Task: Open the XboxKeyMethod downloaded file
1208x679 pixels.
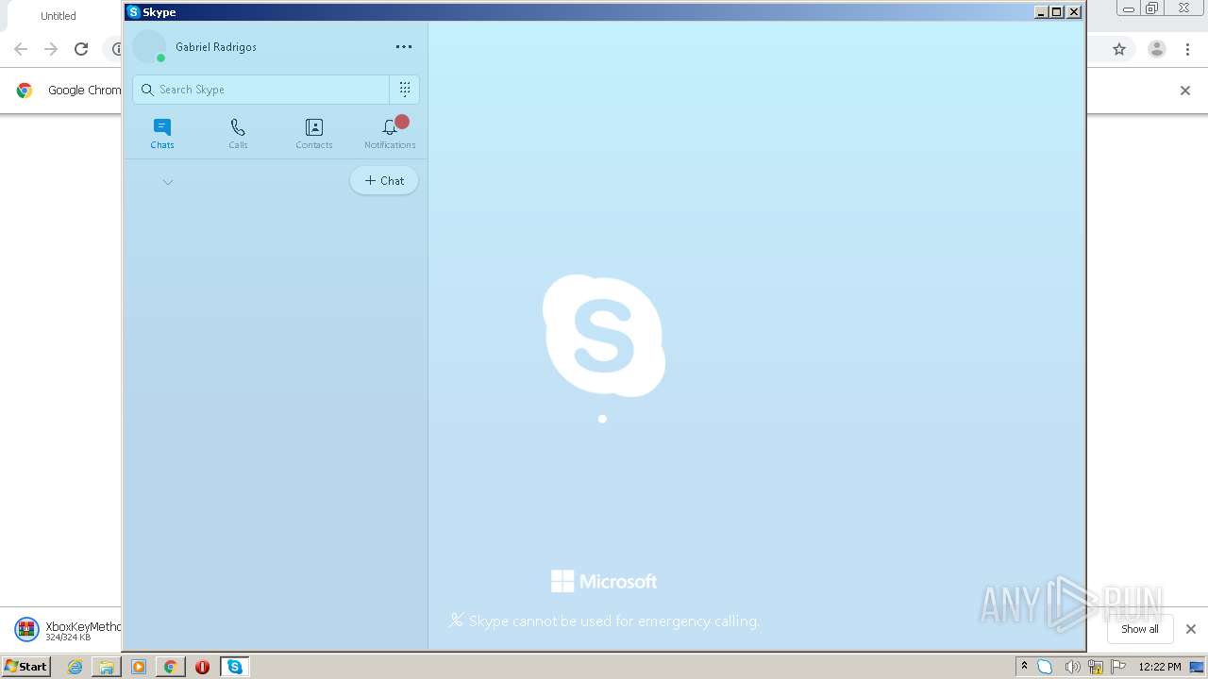Action: 66,630
